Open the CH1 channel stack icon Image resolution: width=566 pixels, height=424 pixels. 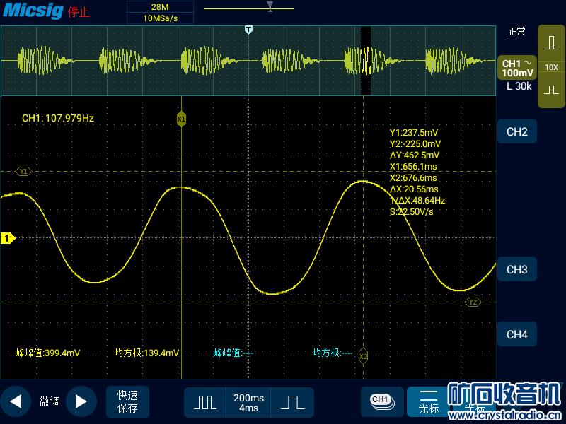pos(381,401)
